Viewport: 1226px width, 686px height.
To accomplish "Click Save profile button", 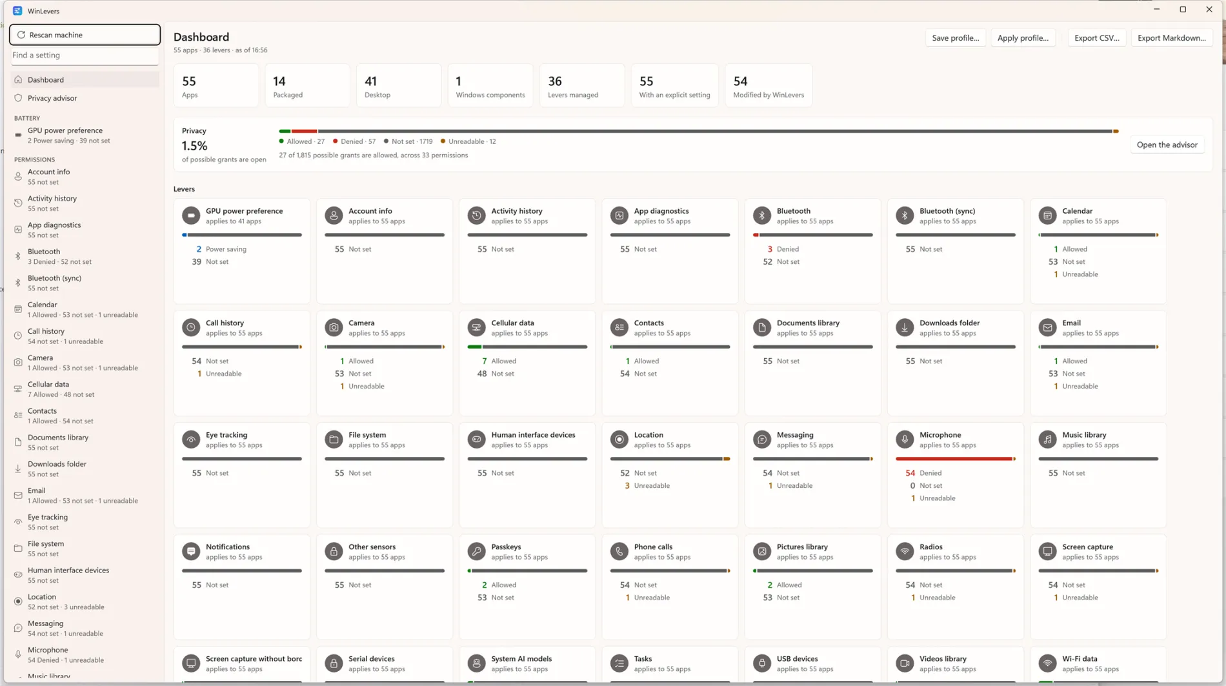I will pyautogui.click(x=955, y=38).
